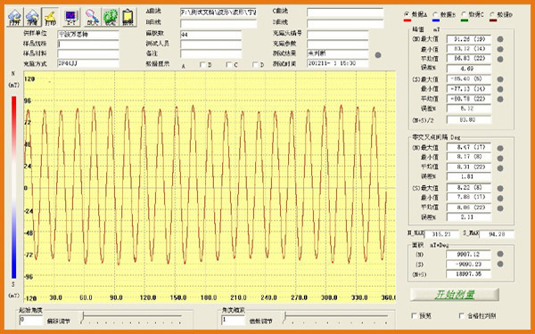Enable the B curve display checkbox
Viewport: 535px width, 334px height.
click(202, 64)
